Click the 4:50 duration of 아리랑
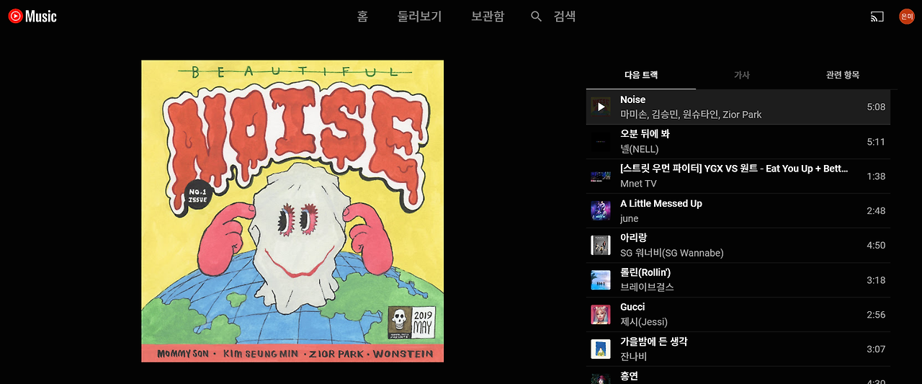Screen dimensions: 922x384 pyautogui.click(x=876, y=246)
